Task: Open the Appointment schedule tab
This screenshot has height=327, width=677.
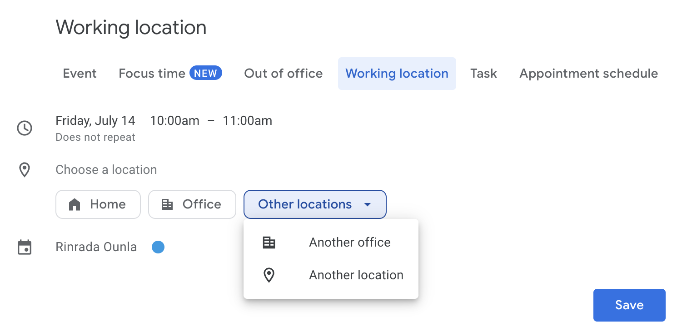Action: pos(588,74)
